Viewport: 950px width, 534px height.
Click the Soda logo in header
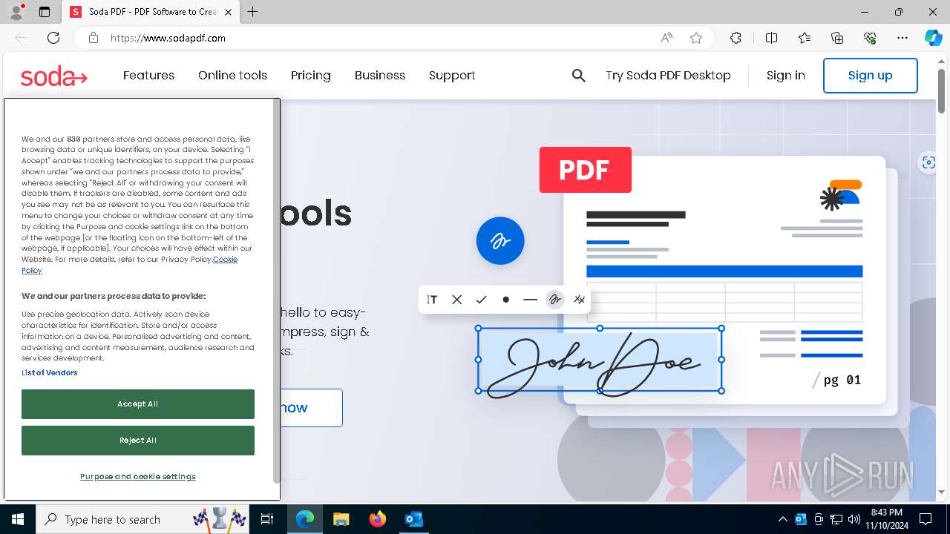click(54, 76)
